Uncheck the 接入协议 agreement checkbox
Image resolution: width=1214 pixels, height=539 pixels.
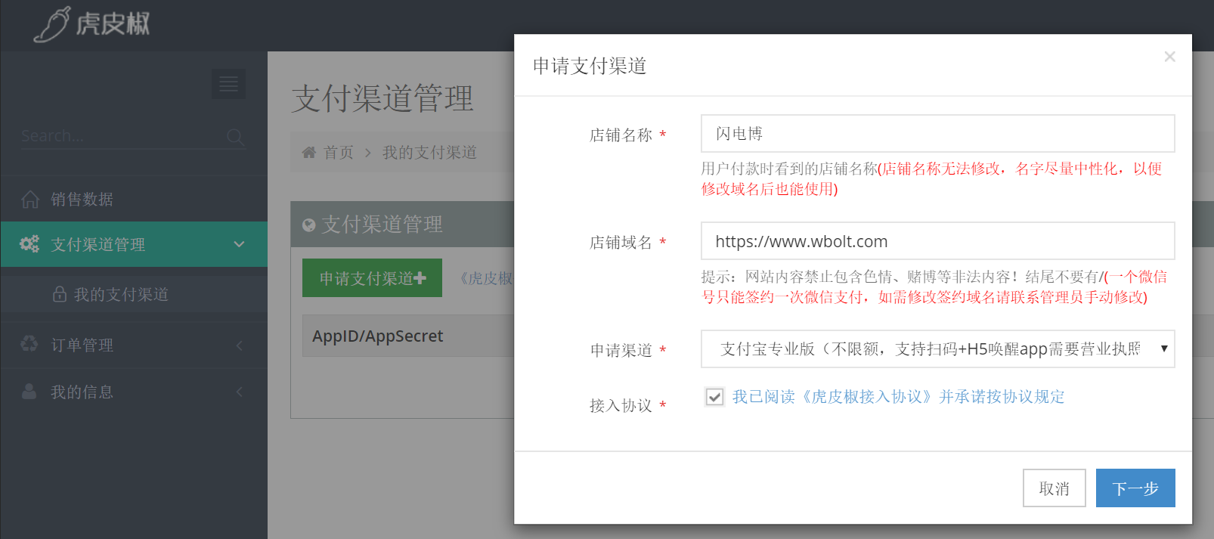point(714,397)
